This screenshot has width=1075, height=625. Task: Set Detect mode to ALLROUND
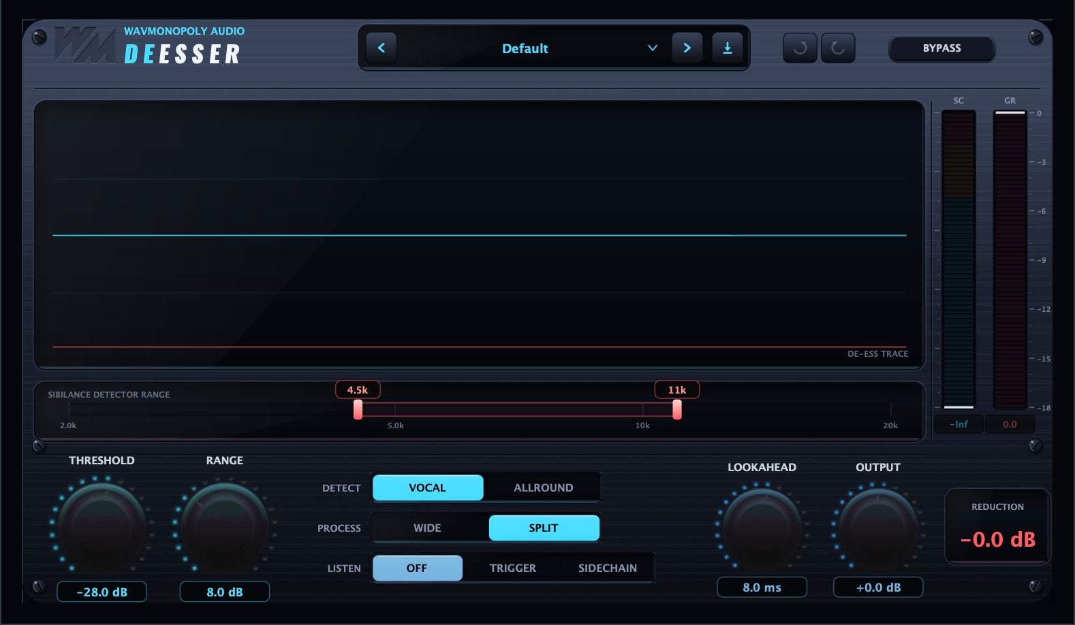[x=544, y=487]
